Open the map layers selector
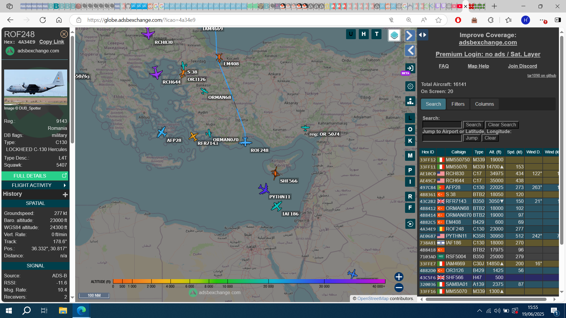The width and height of the screenshot is (566, 318). [x=394, y=35]
